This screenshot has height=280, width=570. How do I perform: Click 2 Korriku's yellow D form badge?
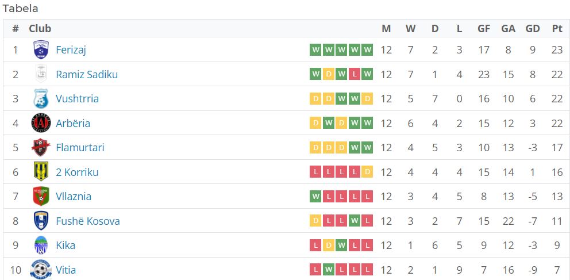point(367,172)
